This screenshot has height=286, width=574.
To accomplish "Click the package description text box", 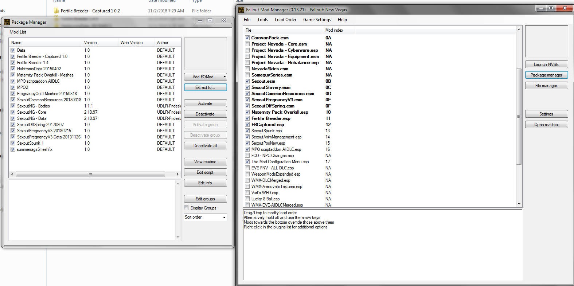I will coord(94,210).
